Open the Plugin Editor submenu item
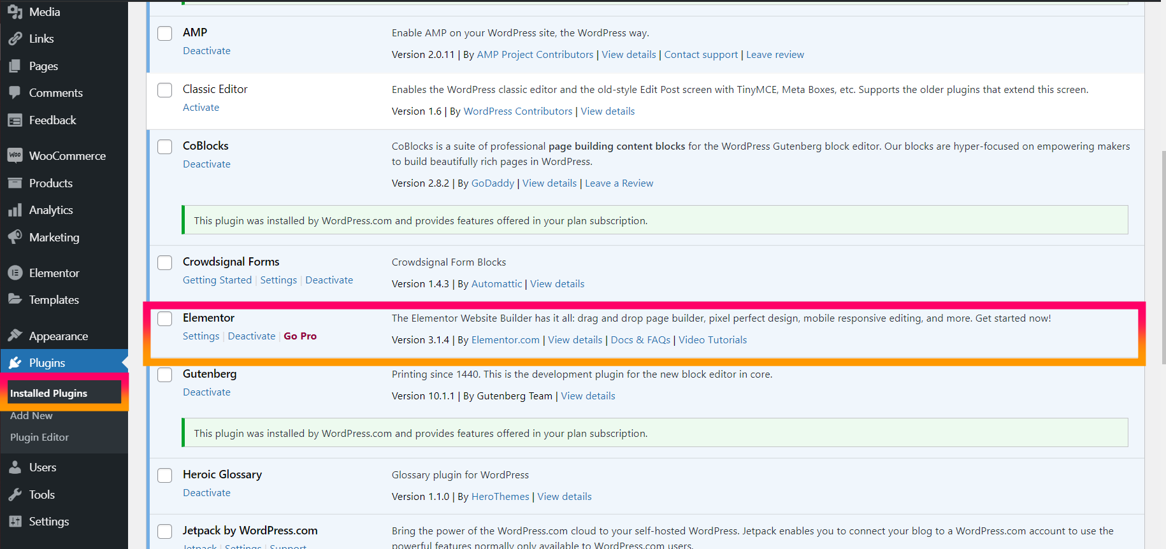This screenshot has height=549, width=1166. pos(40,437)
